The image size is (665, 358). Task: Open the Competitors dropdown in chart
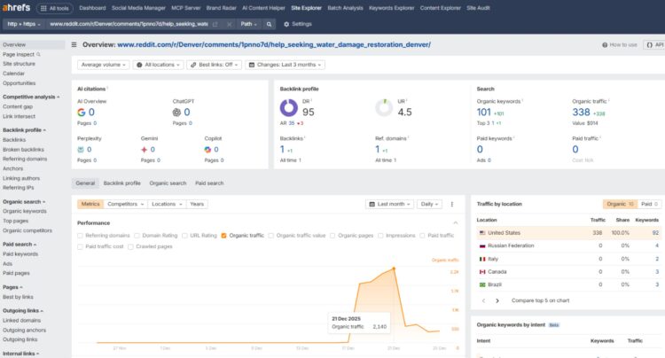pyautogui.click(x=126, y=204)
